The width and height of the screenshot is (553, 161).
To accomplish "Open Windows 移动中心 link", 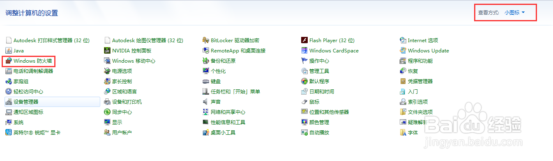I will (134, 61).
